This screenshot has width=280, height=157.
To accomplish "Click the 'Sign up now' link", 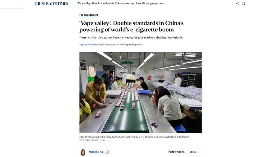I will 86,45.
